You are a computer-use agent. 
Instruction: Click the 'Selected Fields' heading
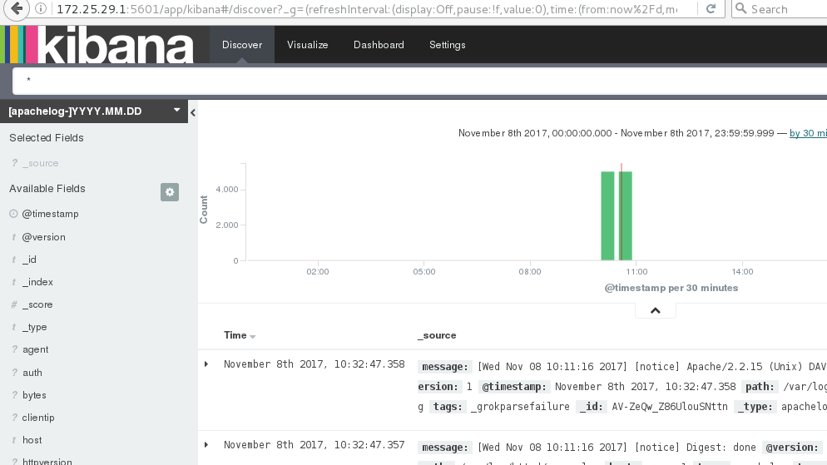(47, 137)
